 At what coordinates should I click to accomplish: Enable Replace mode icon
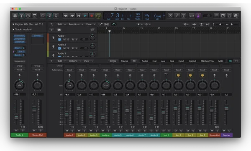tap(171, 16)
